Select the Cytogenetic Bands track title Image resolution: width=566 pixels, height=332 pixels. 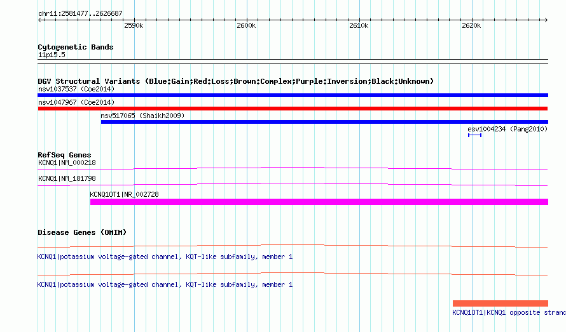click(76, 47)
